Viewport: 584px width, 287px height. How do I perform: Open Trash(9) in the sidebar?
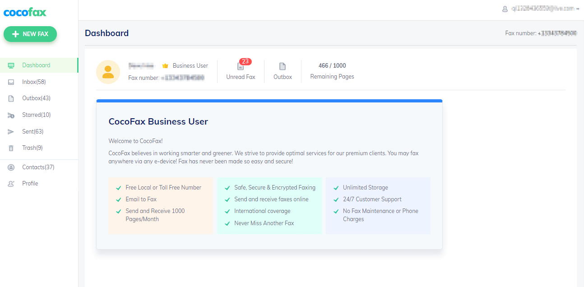click(x=32, y=148)
